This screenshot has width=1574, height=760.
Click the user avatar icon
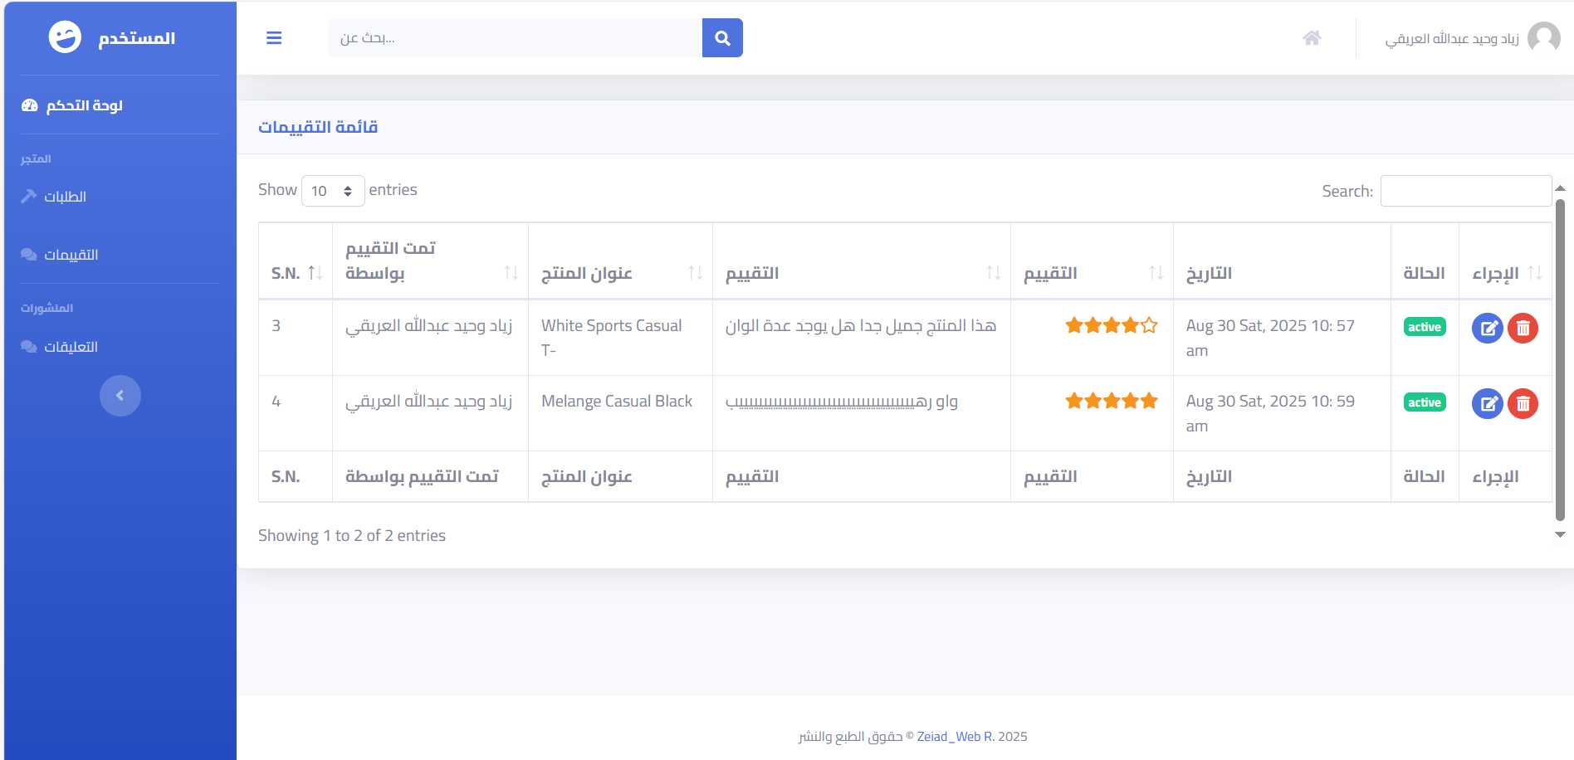(x=1544, y=38)
